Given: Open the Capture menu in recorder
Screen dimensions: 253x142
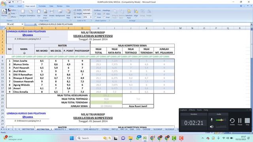Looking at the screenshot, I should coord(183,110).
